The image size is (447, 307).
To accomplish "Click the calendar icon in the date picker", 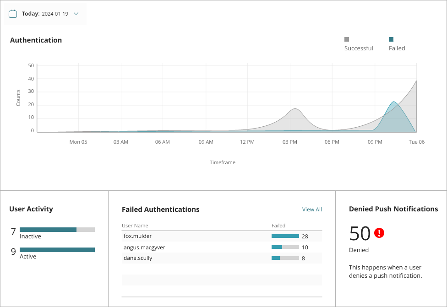I will coord(13,14).
